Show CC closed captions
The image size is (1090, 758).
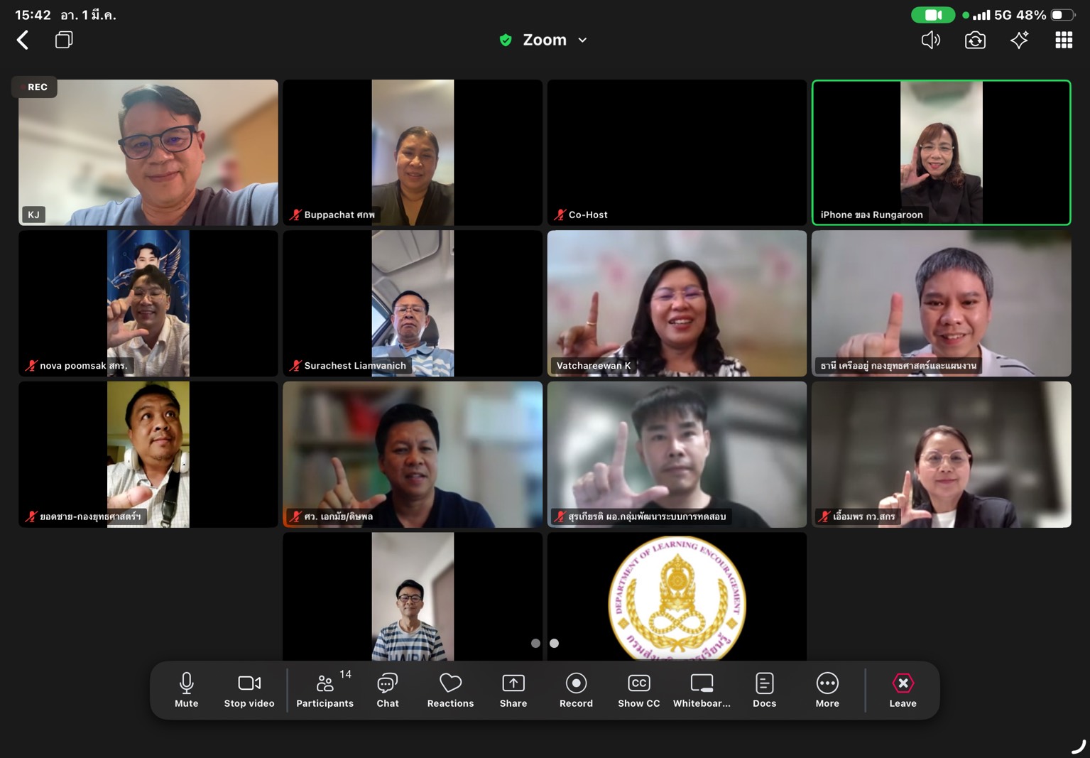point(638,691)
